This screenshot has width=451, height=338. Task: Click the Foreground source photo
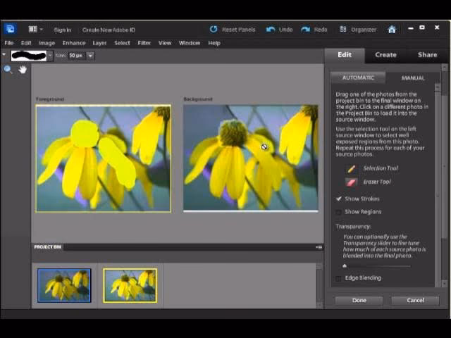104,158
